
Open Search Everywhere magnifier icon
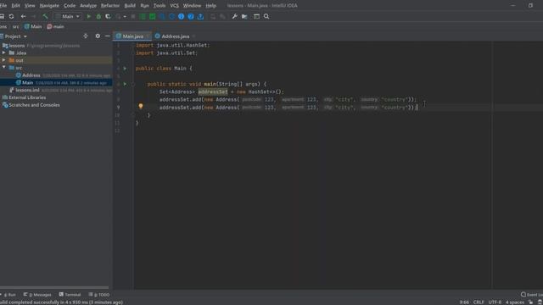coord(266,16)
